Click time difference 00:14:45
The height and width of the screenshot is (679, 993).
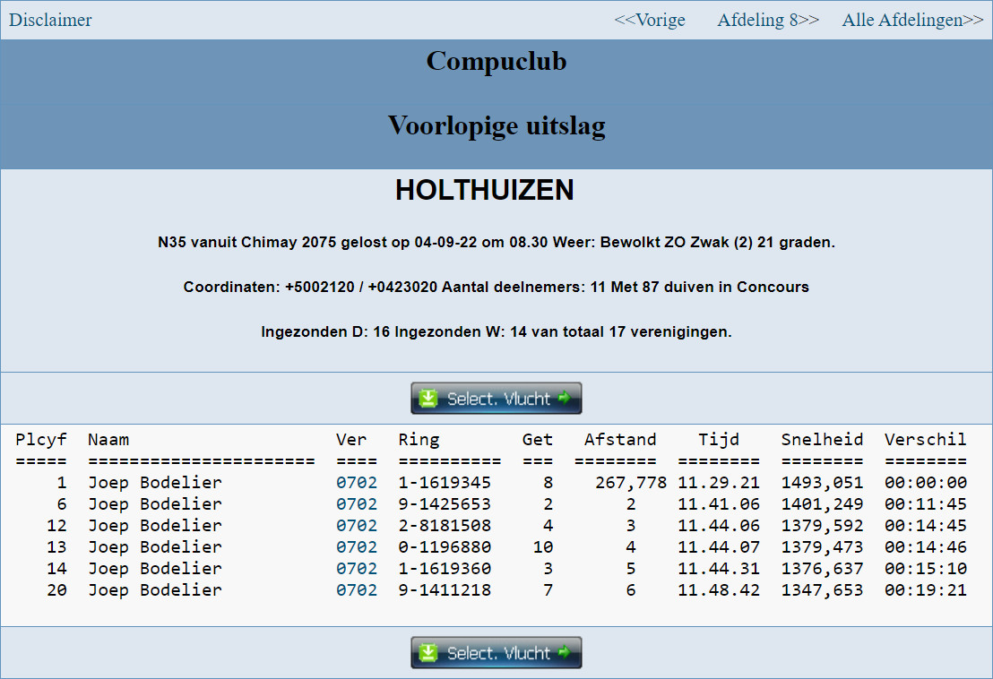[925, 526]
